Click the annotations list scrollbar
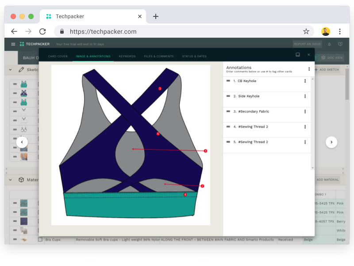This screenshot has width=354, height=266. pos(313,123)
